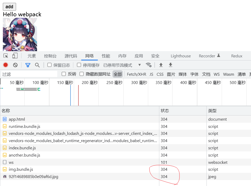Screen dimensions: 251x186
Task: Stop recording network log with red button
Action: click(x=6, y=65)
